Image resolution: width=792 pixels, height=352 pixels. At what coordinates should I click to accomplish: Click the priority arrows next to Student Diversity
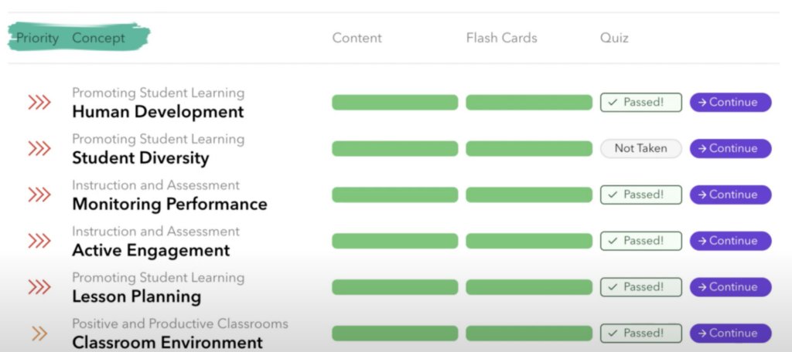click(x=39, y=148)
